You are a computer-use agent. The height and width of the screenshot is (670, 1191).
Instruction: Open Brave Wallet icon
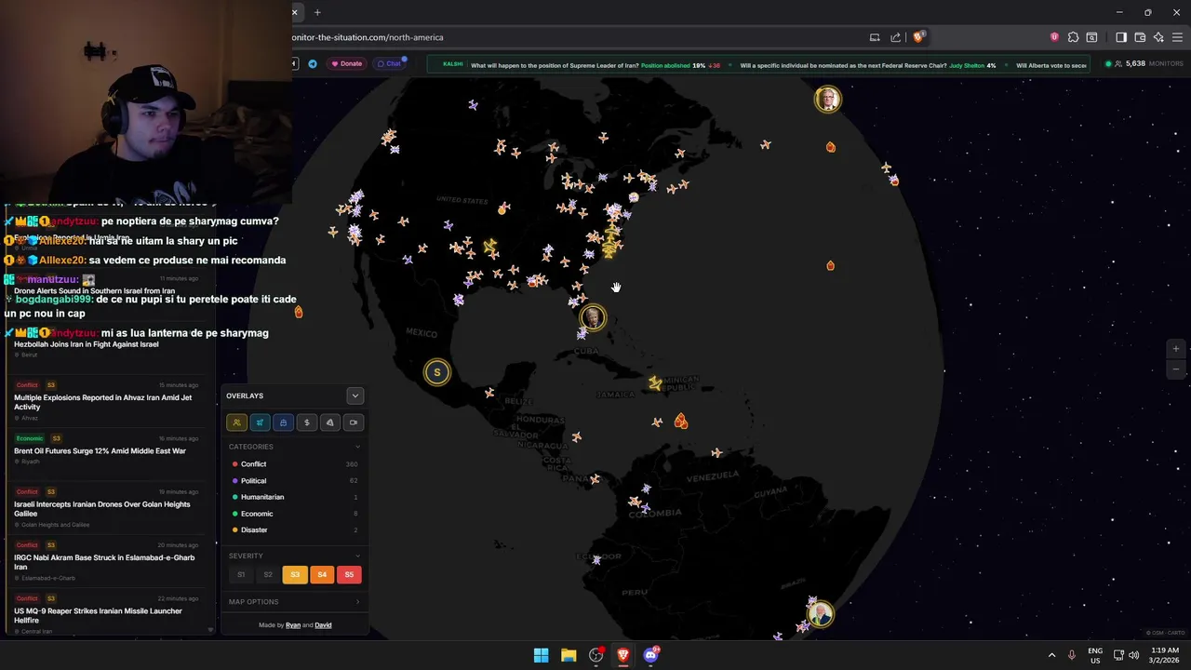coord(1140,37)
